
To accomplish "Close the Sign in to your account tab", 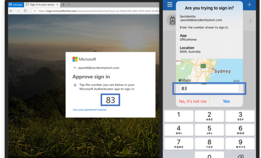I will pyautogui.click(x=57, y=5).
